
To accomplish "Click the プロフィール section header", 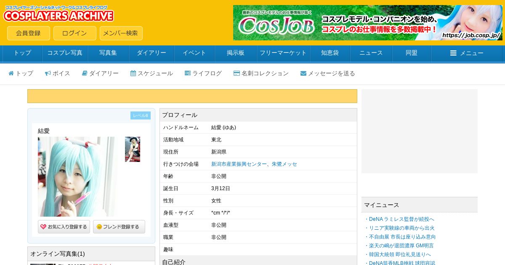I will point(258,115).
